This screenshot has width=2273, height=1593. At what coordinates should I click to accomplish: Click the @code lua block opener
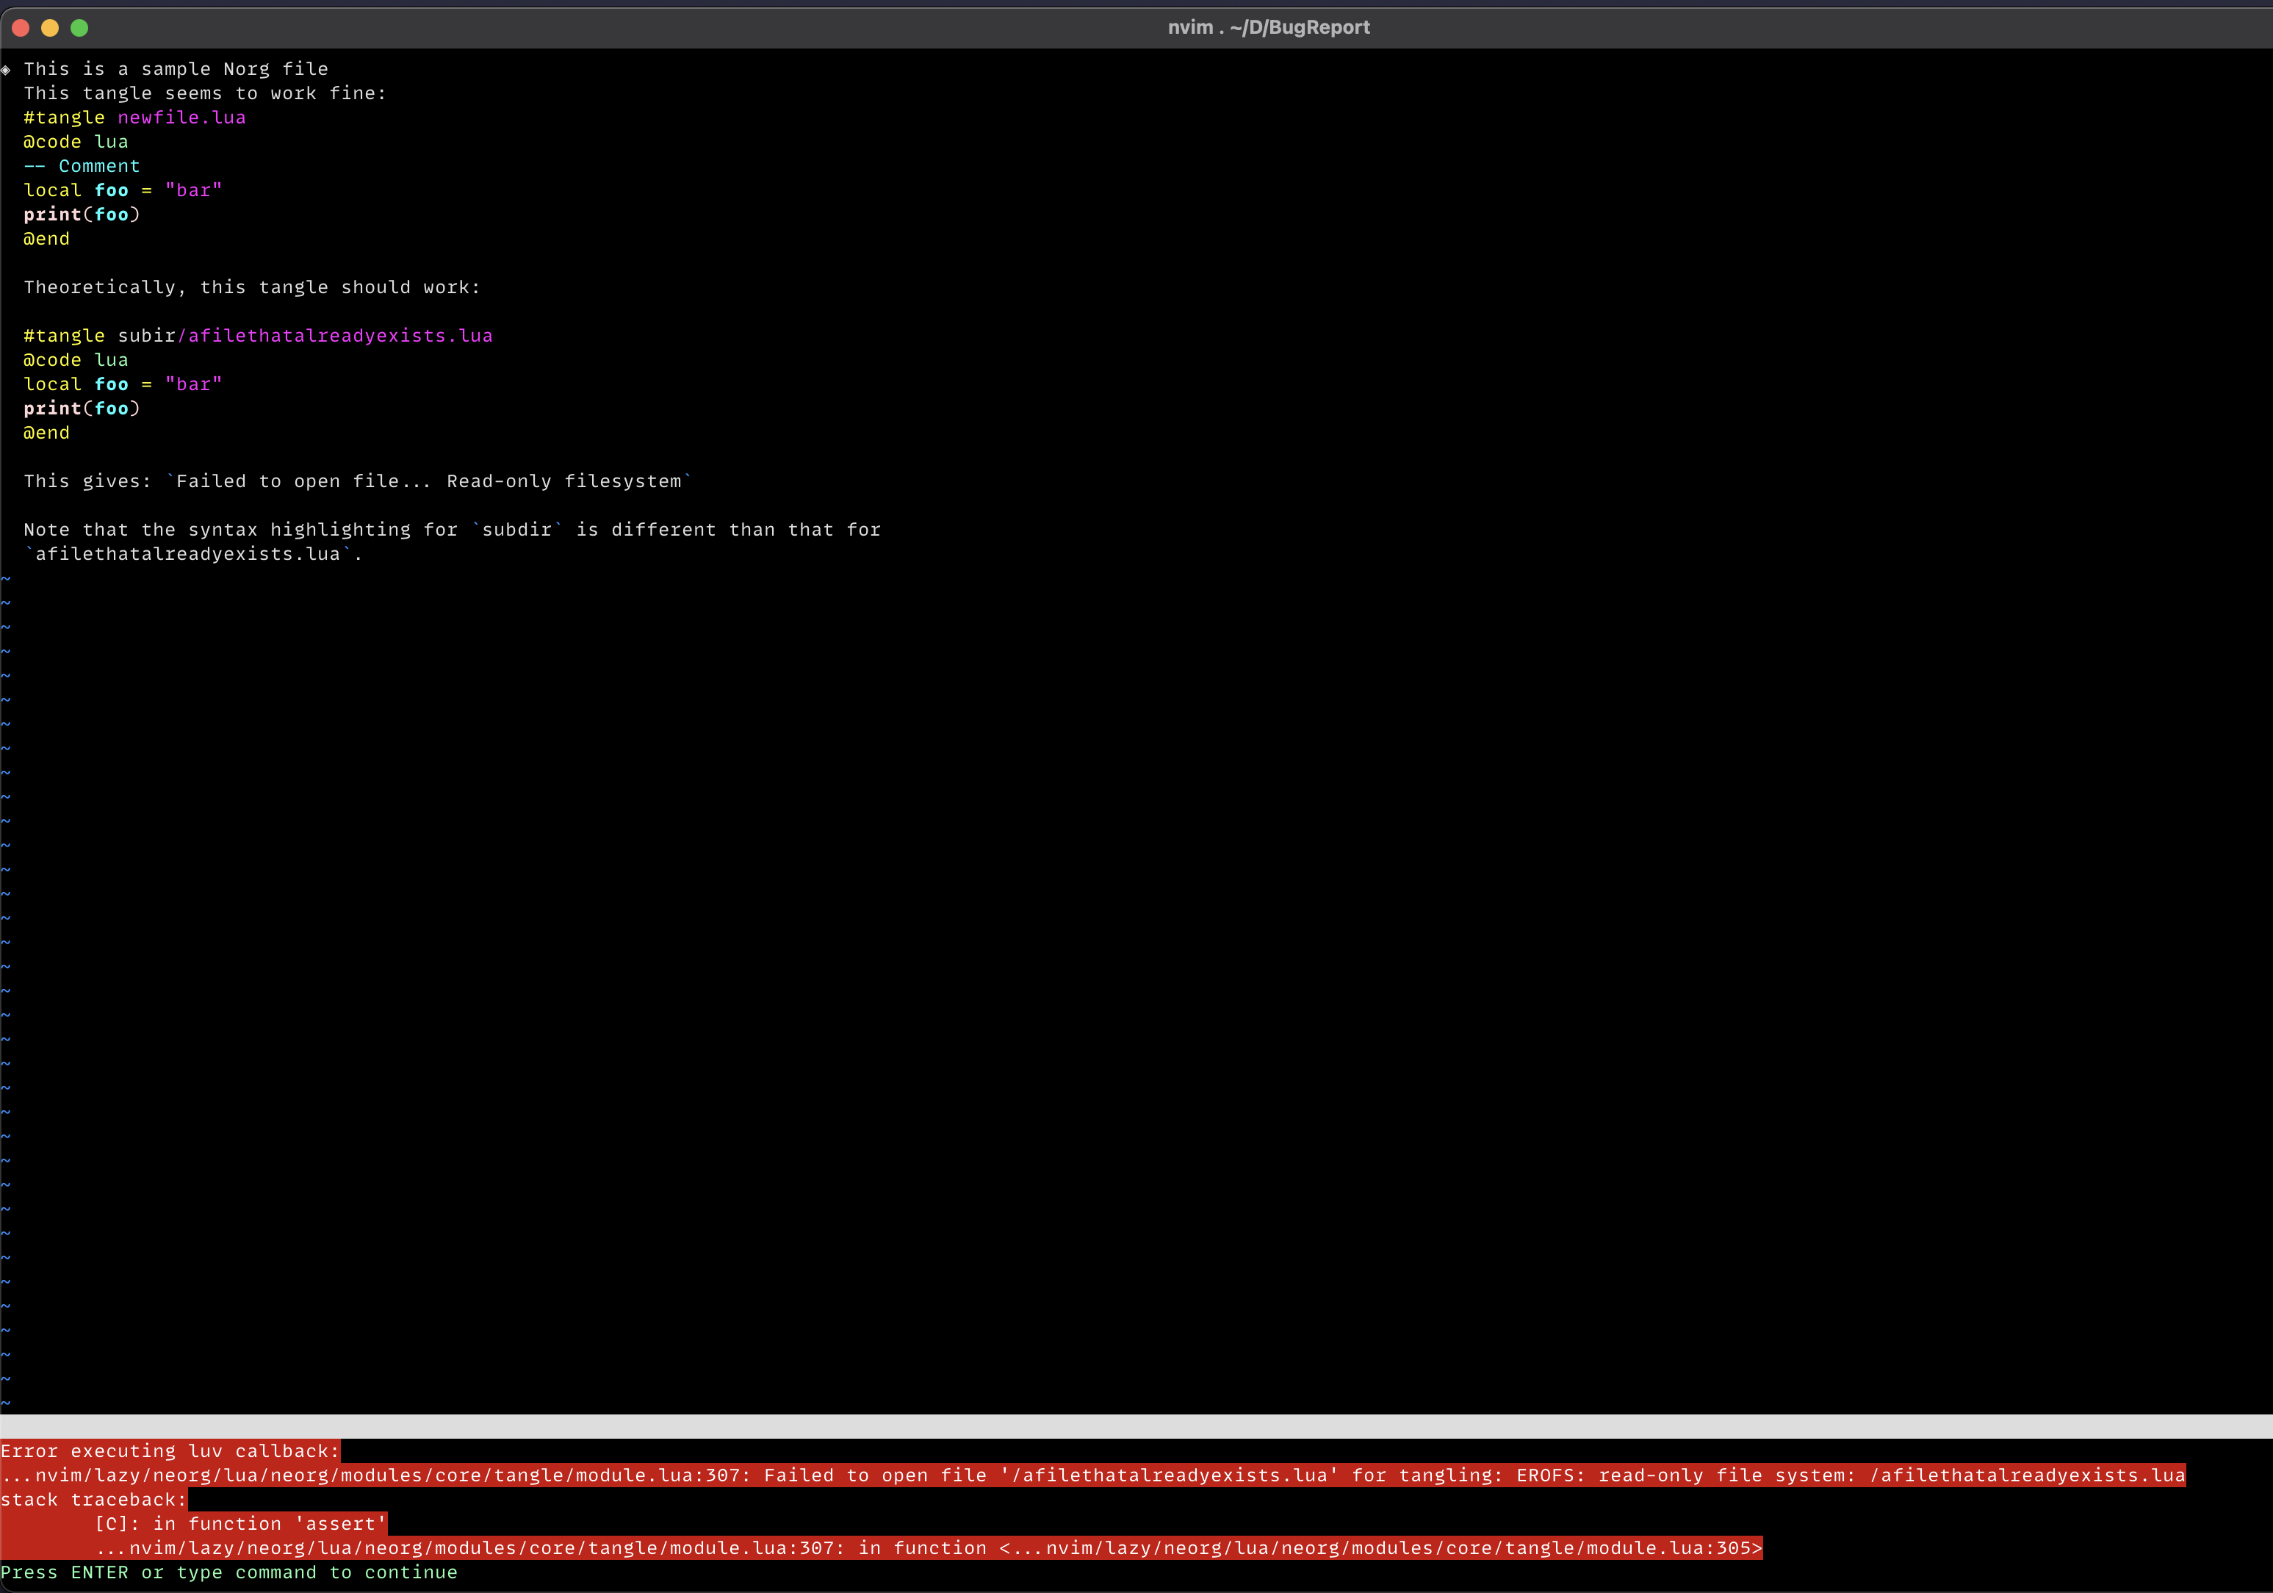tap(74, 140)
